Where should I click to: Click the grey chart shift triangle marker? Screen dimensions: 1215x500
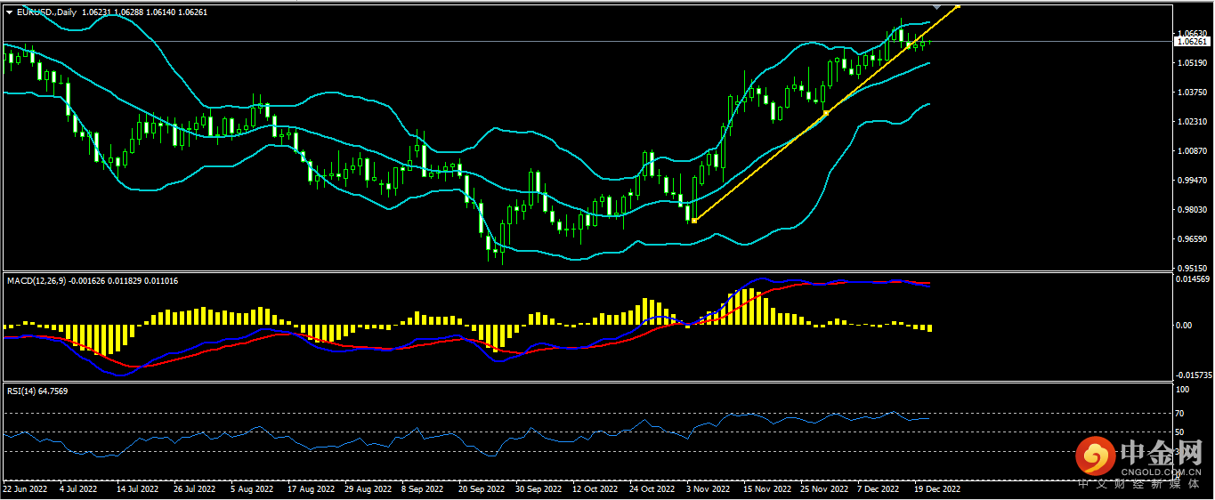(x=937, y=7)
